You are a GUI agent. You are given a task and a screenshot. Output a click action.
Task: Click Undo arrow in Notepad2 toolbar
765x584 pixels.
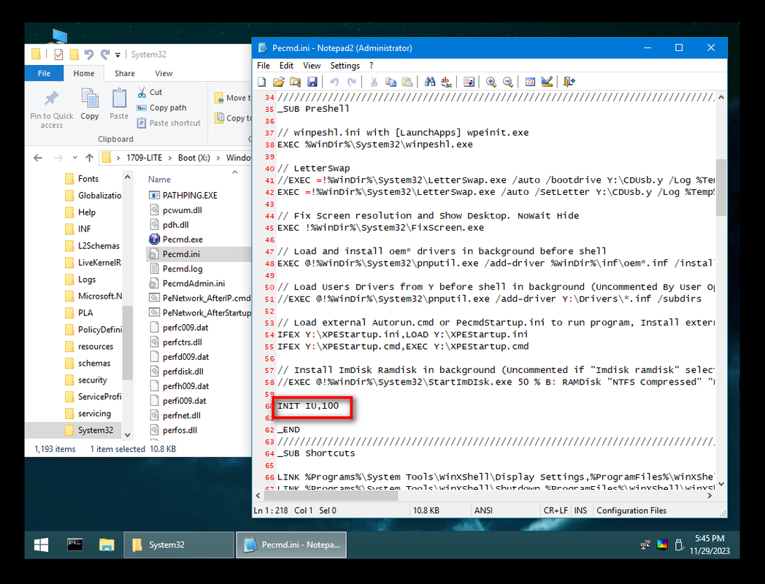coord(334,82)
